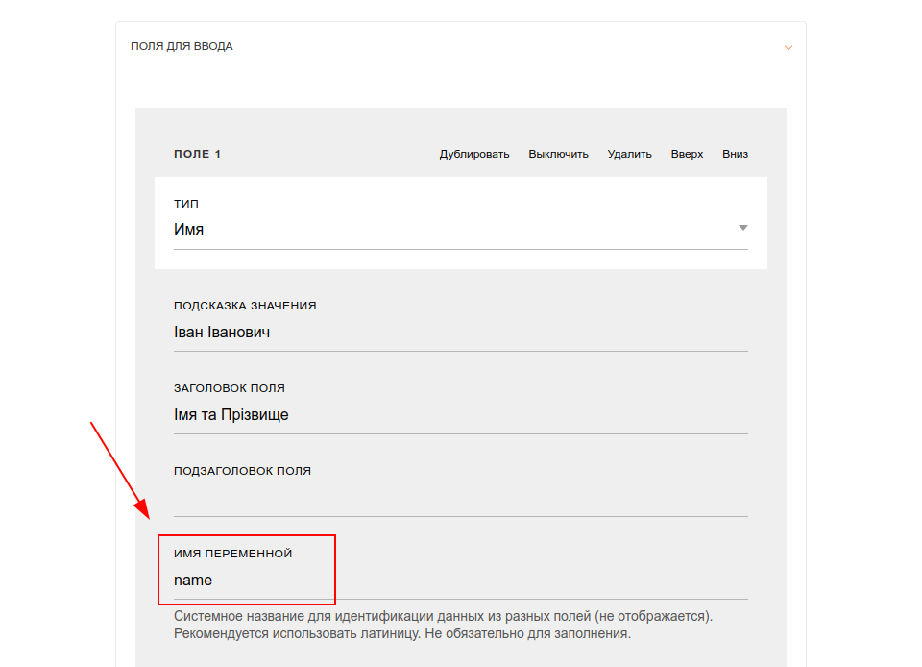Click the Системное название help text

coord(443,626)
